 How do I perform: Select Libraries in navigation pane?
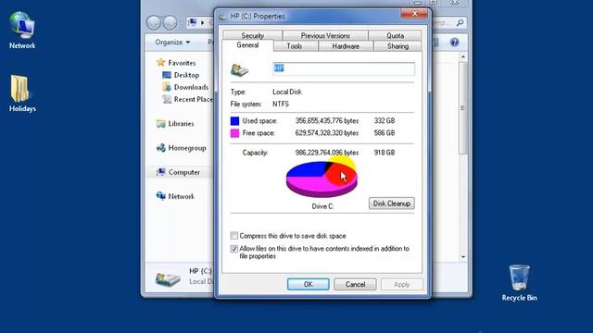[181, 123]
